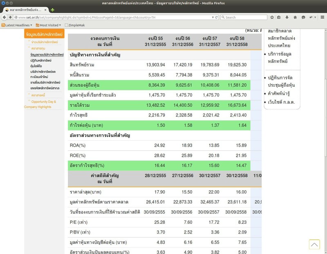Select net profit value 2,216.79
Viewport: 327px width, 254px height.
[x=157, y=115]
